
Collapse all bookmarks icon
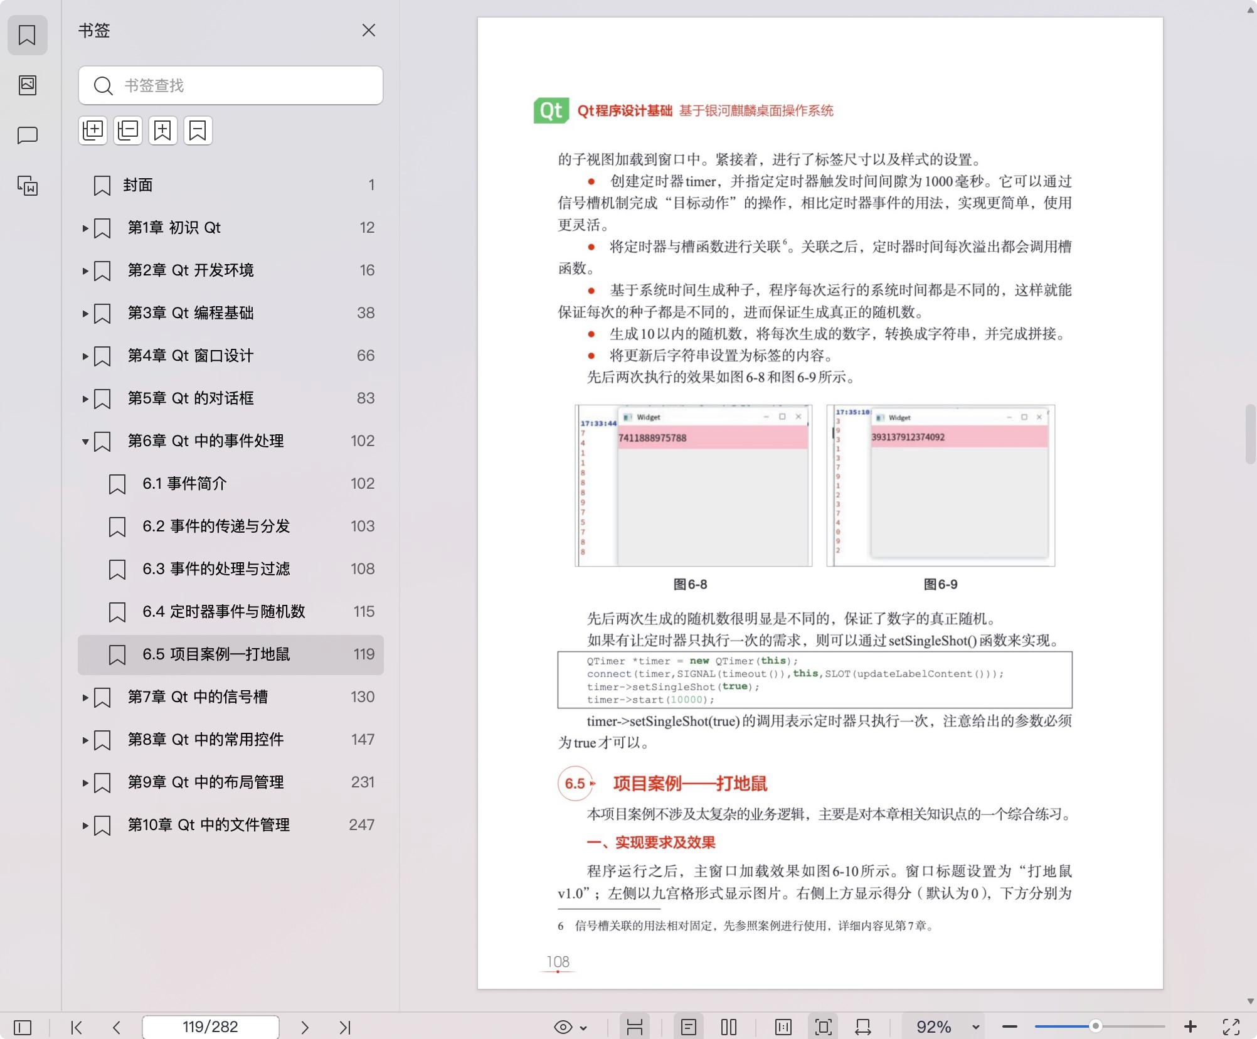(128, 131)
